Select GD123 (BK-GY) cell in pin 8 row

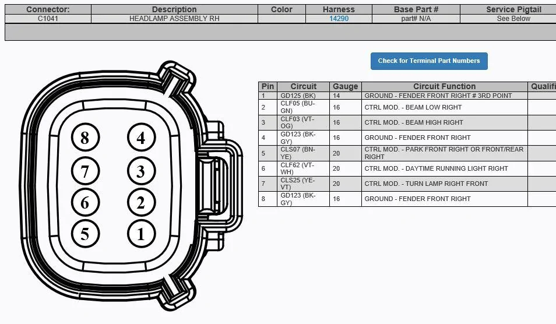click(303, 199)
